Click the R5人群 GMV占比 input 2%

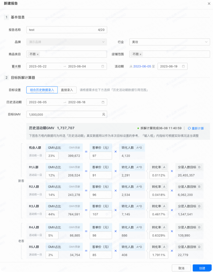point(52,255)
